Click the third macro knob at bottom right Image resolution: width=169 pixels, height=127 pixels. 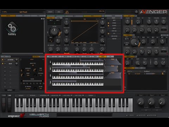[162, 102]
